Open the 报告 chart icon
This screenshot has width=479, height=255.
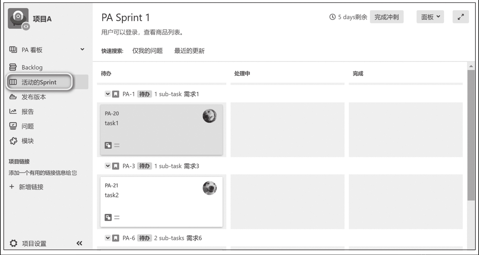point(13,112)
